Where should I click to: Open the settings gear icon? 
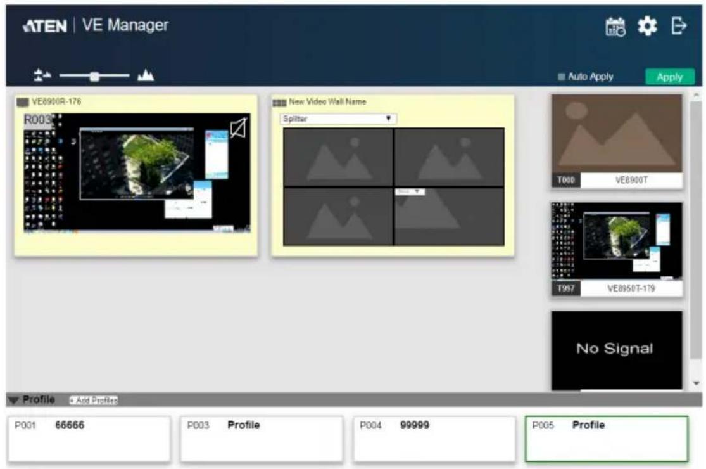pyautogui.click(x=647, y=26)
